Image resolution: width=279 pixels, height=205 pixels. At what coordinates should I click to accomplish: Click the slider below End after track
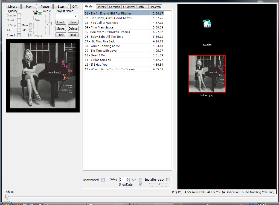pyautogui.click(x=159, y=184)
